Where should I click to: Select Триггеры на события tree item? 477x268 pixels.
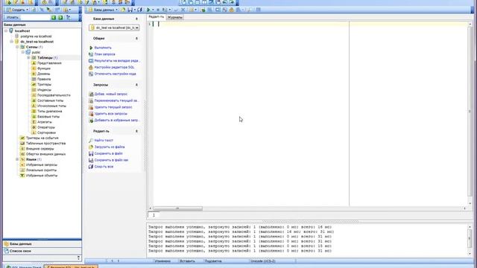(x=42, y=138)
